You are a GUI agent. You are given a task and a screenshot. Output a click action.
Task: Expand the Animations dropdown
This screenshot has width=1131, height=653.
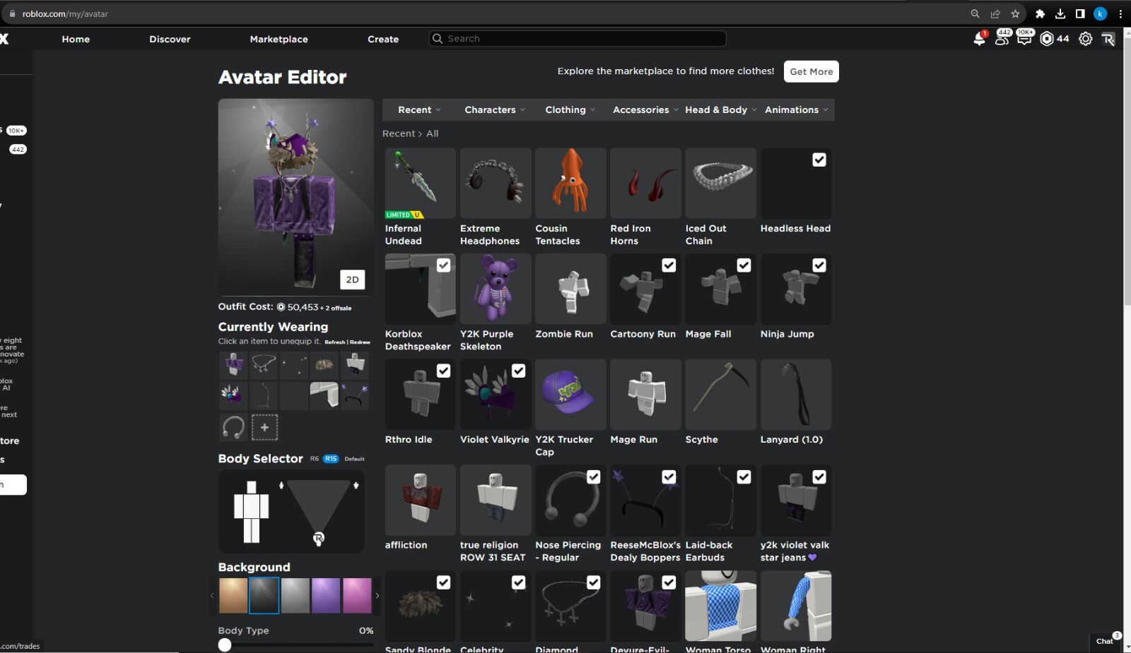pyautogui.click(x=797, y=109)
